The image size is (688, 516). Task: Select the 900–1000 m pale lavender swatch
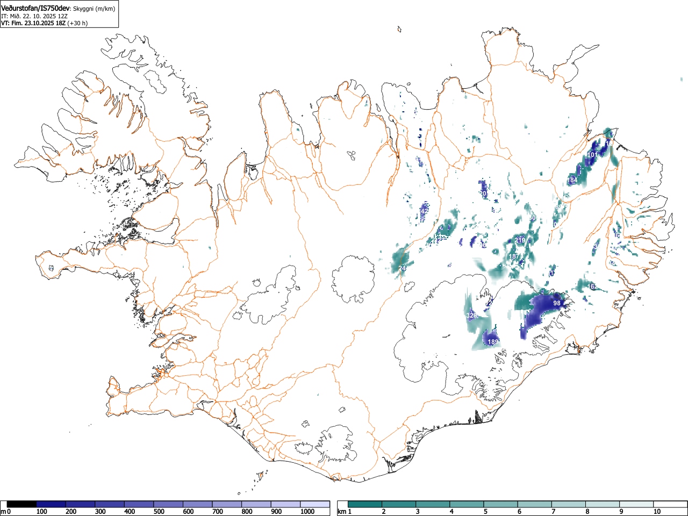pyautogui.click(x=286, y=504)
